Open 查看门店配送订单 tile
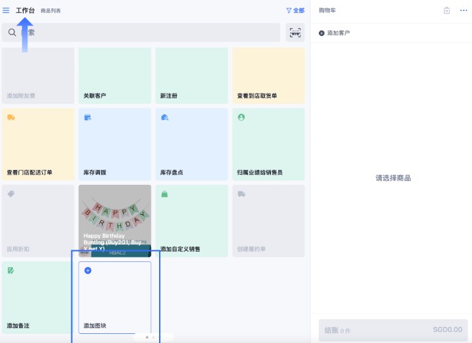This screenshot has width=472, height=343. [38, 144]
